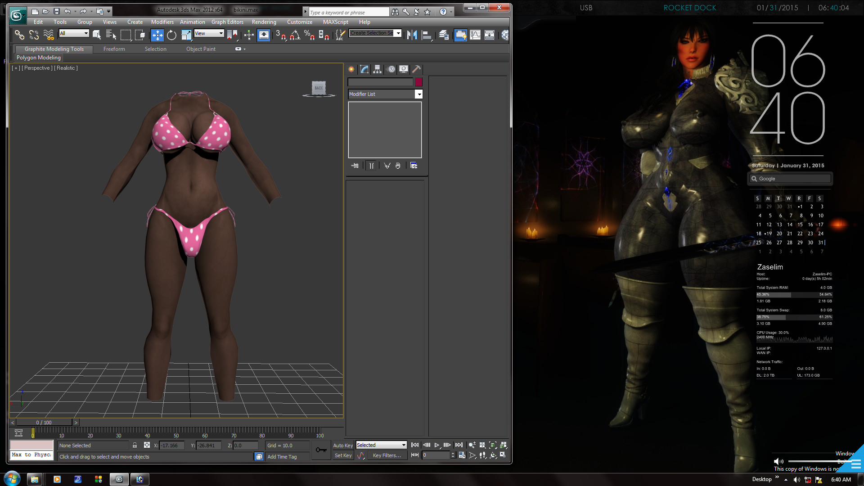Toggle Show End Result button
864x486 pixels.
tap(371, 166)
